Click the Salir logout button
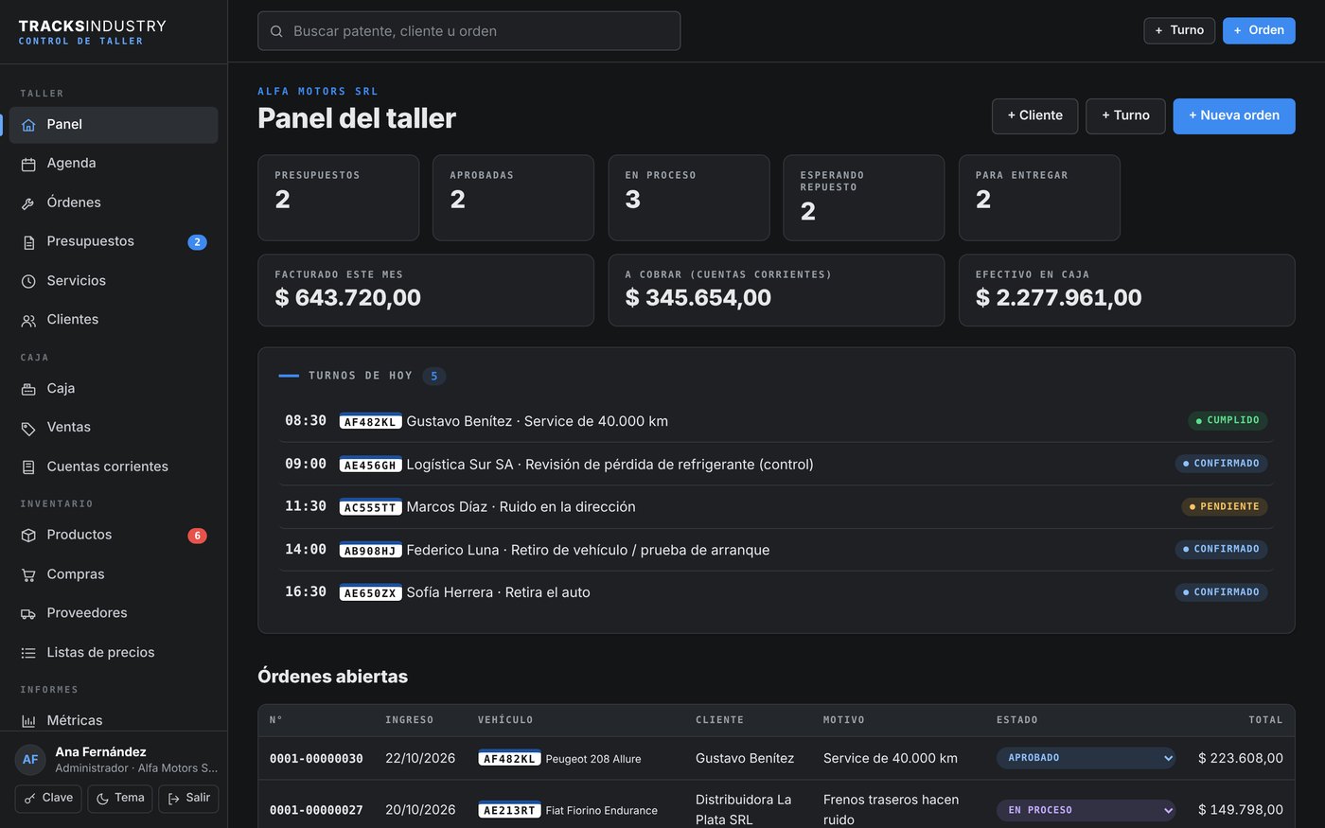 [x=188, y=799]
